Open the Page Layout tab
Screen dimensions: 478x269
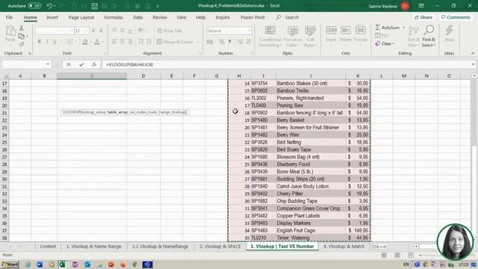(81, 17)
